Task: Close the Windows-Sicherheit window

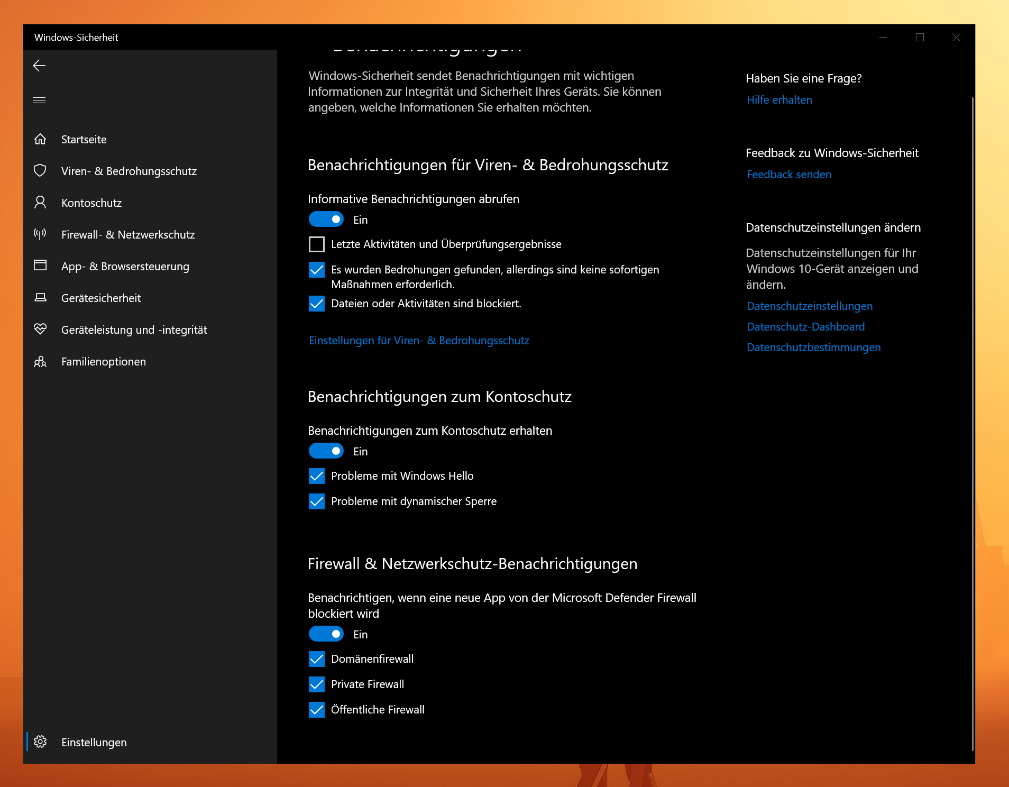Action: (x=956, y=37)
